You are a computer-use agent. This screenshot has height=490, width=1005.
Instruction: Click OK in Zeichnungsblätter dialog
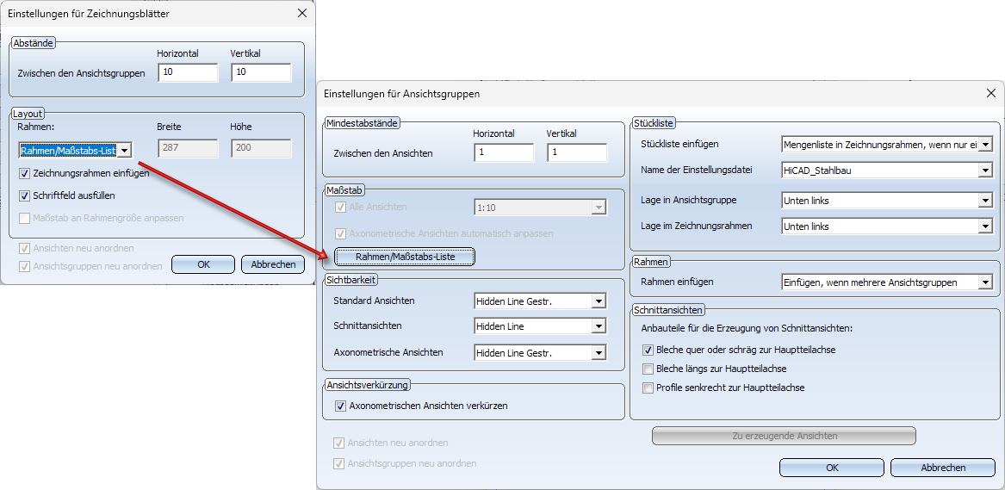(x=203, y=264)
